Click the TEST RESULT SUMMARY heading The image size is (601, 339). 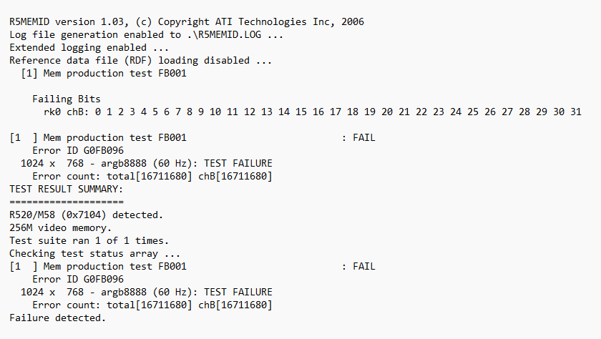[67, 190]
